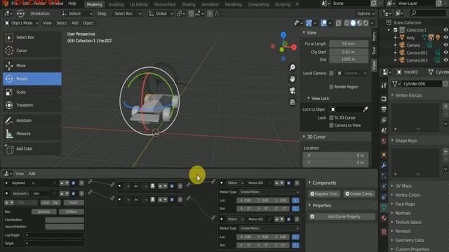Open the viewport Select menu
The width and height of the screenshot is (449, 252).
tap(61, 23)
